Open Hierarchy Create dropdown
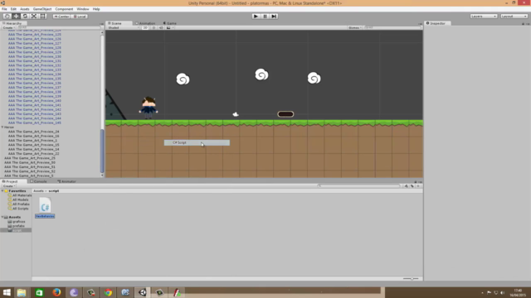Viewport: 531px width, 298px height. pos(8,27)
